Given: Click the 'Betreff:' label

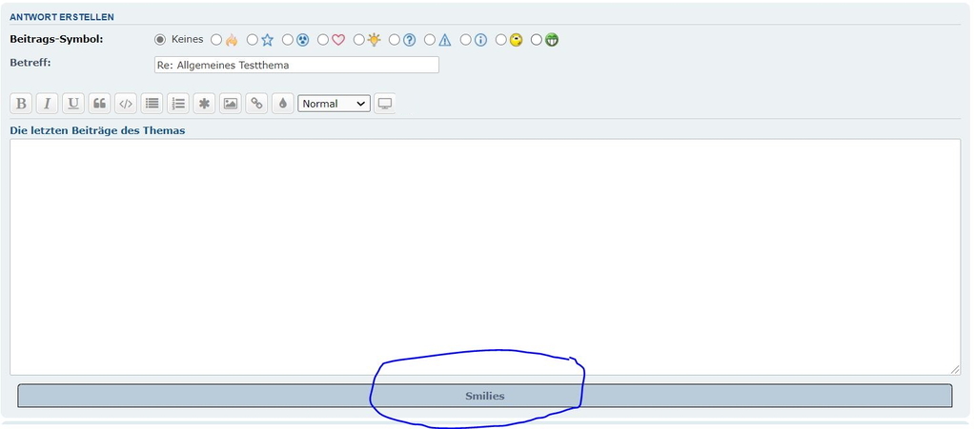Looking at the screenshot, I should pos(30,62).
